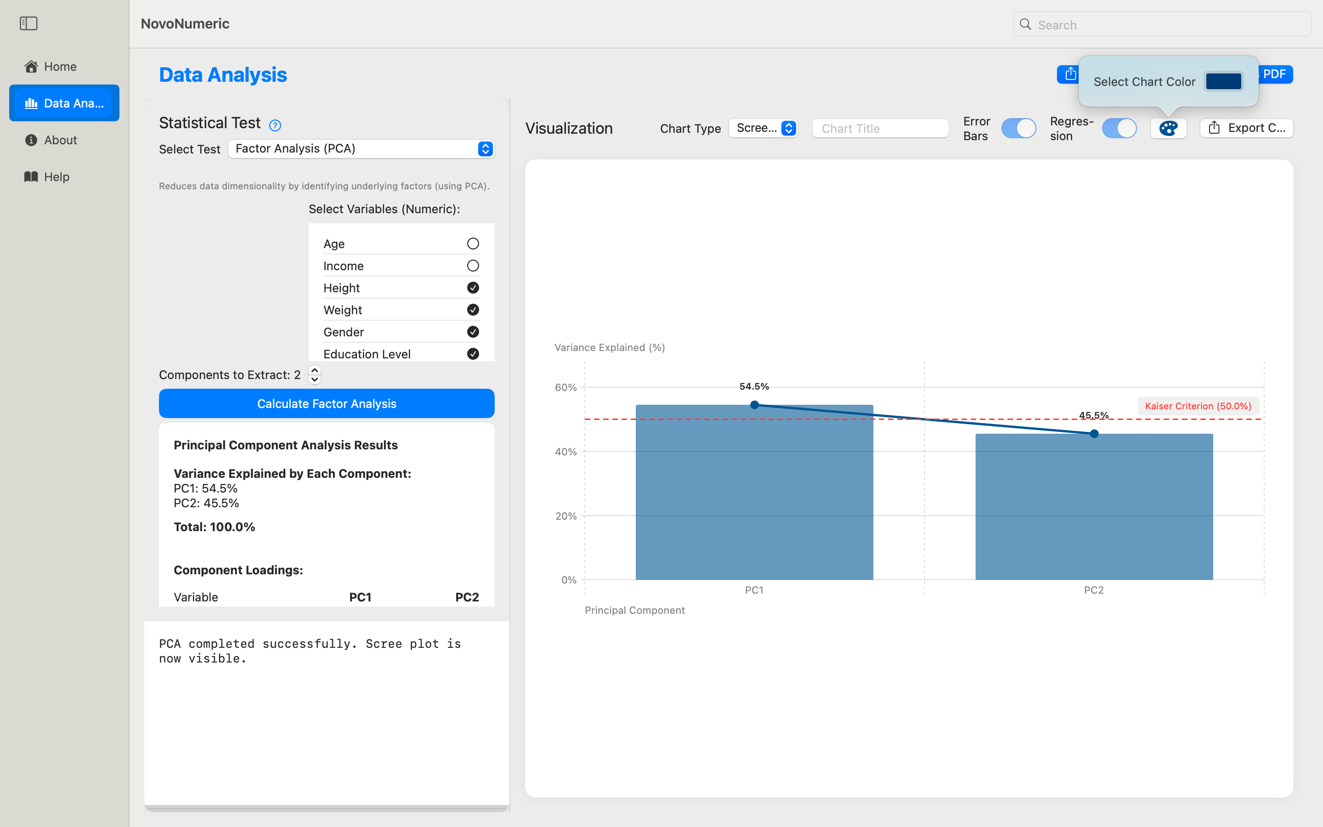Open the Chart Type dropdown
The image size is (1323, 827).
click(763, 128)
